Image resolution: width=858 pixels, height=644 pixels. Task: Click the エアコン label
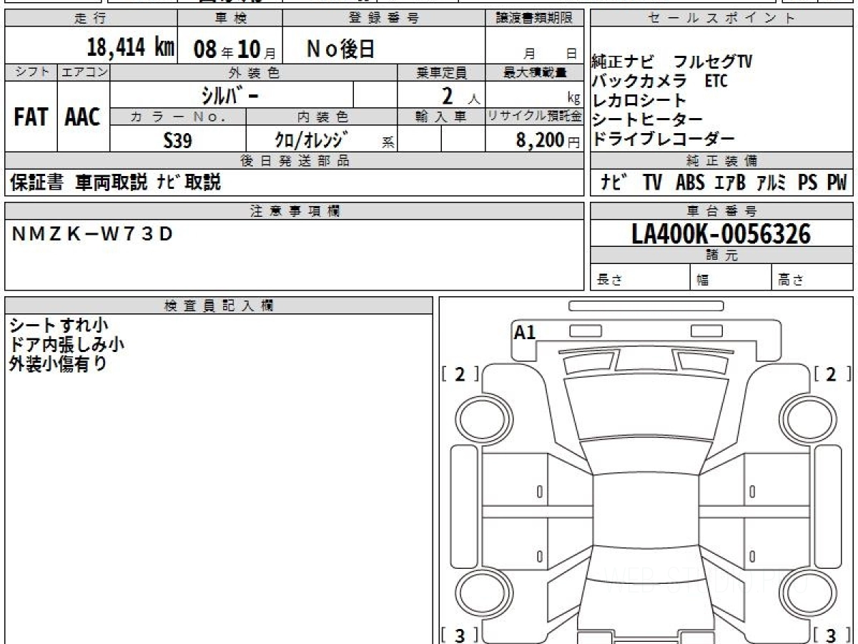click(x=84, y=72)
